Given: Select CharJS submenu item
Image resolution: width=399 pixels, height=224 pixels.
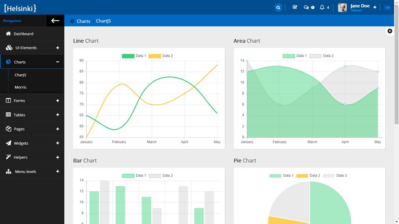Looking at the screenshot, I should pos(20,75).
